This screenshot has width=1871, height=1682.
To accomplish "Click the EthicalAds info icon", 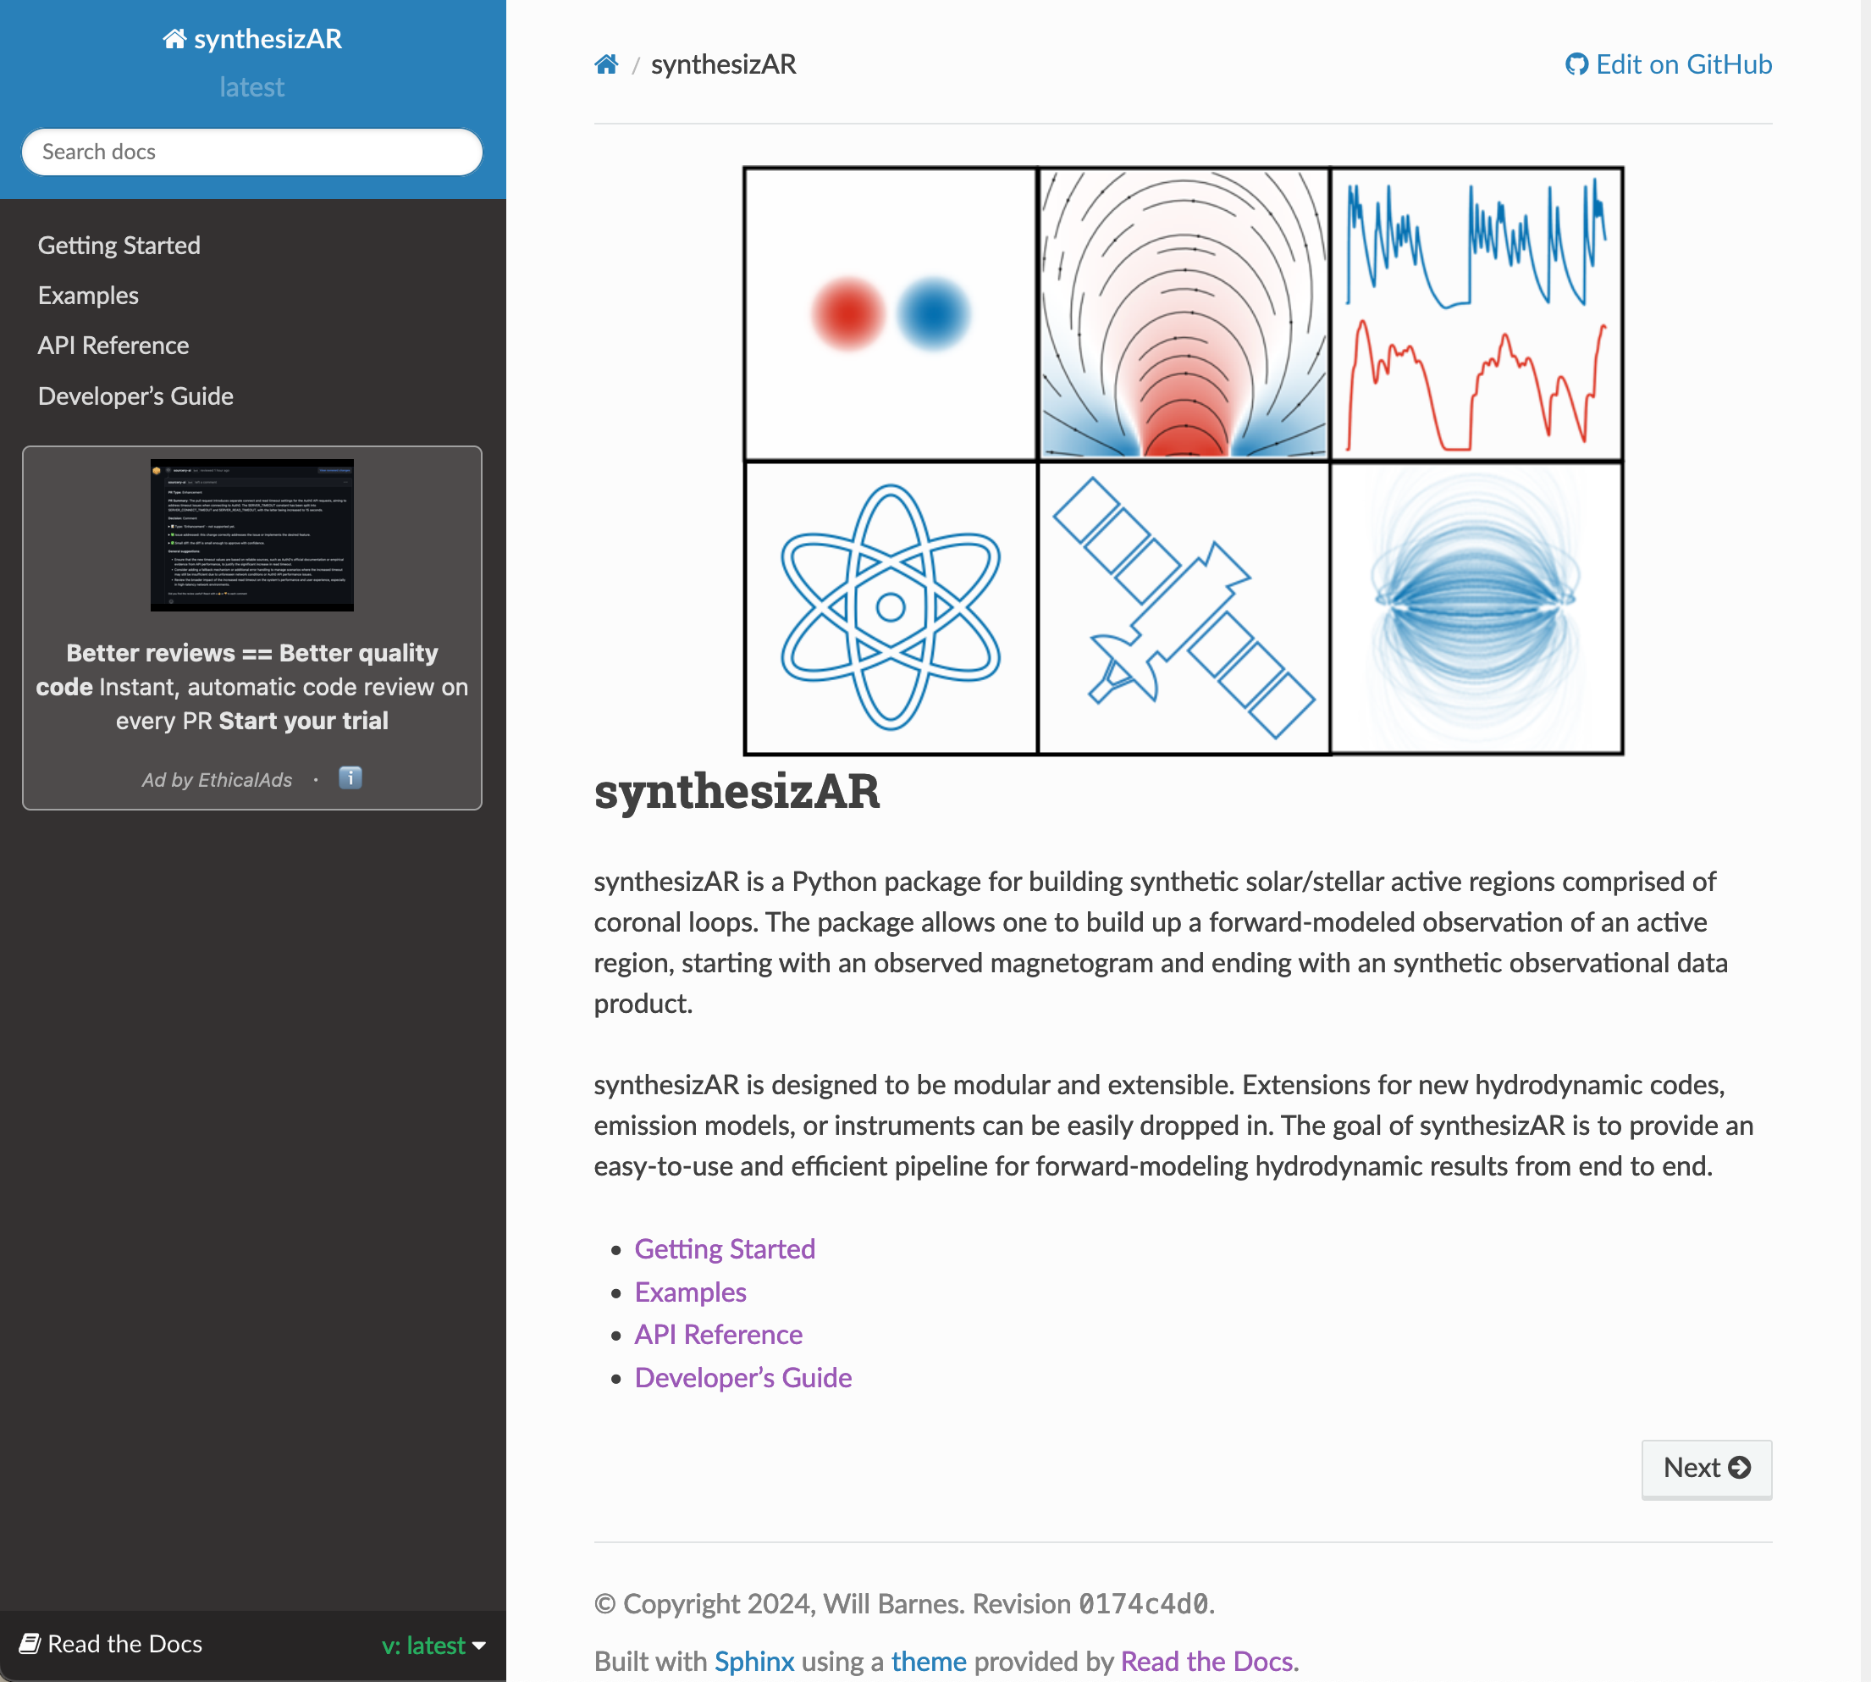I will click(350, 778).
